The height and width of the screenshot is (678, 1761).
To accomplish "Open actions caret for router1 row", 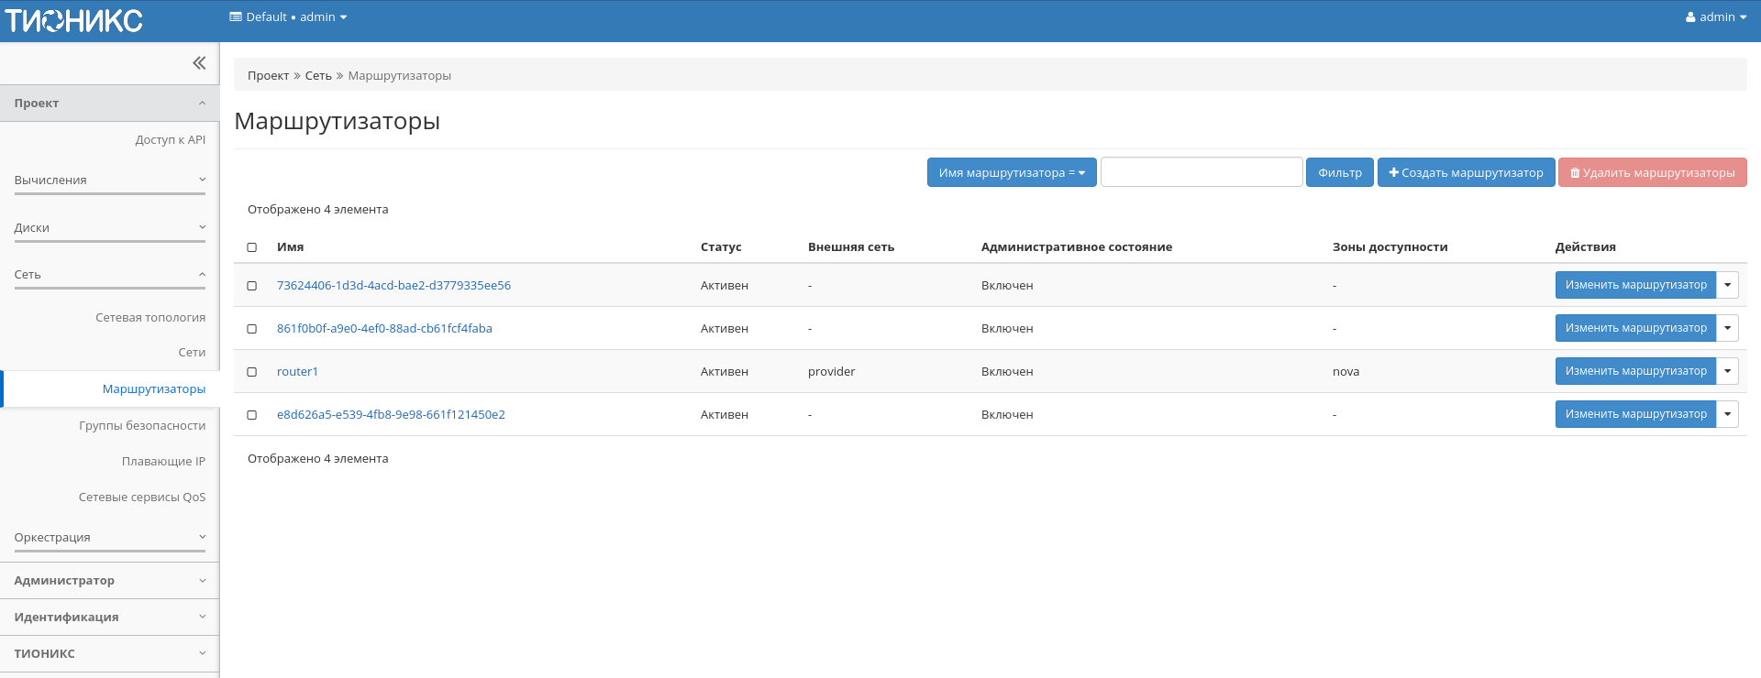I will coord(1727,371).
